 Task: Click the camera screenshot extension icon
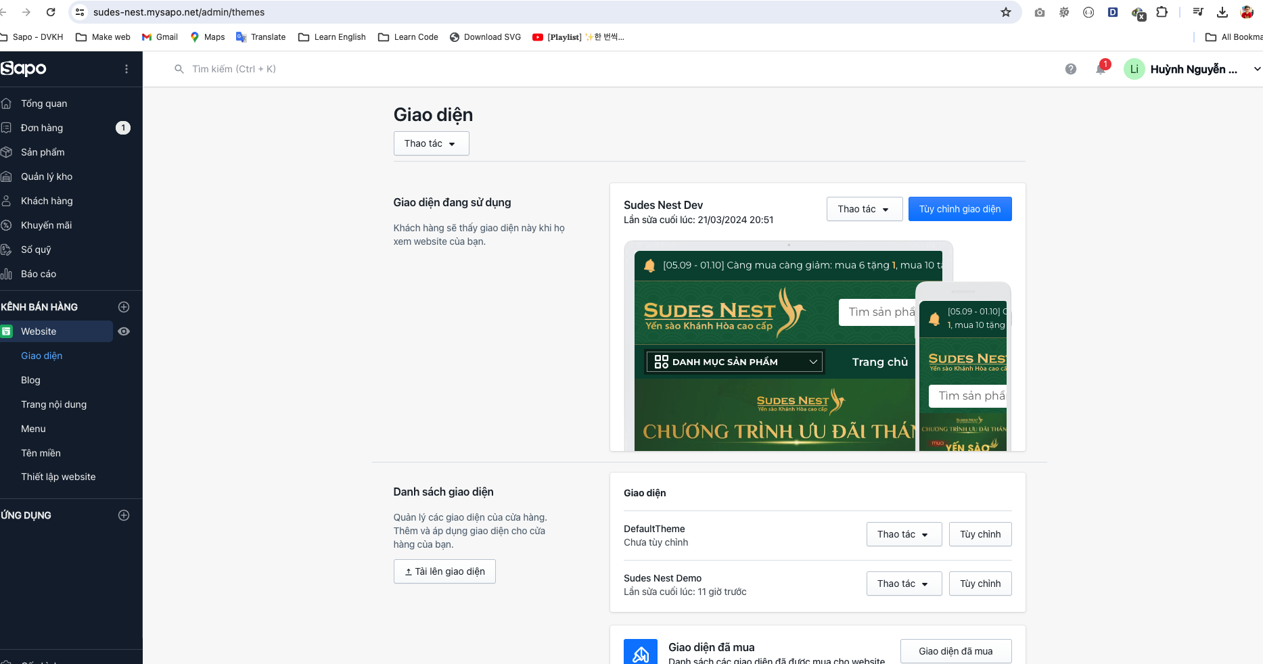(x=1040, y=12)
